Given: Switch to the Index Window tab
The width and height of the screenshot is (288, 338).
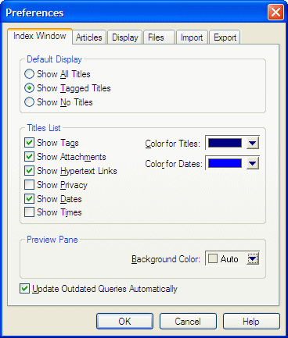Looking at the screenshot, I should point(40,36).
